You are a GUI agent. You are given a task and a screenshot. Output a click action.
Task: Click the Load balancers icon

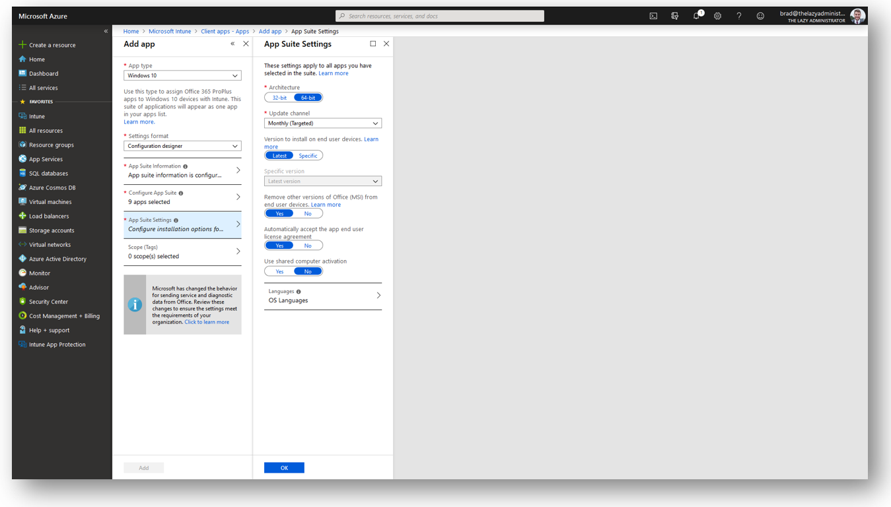point(22,216)
